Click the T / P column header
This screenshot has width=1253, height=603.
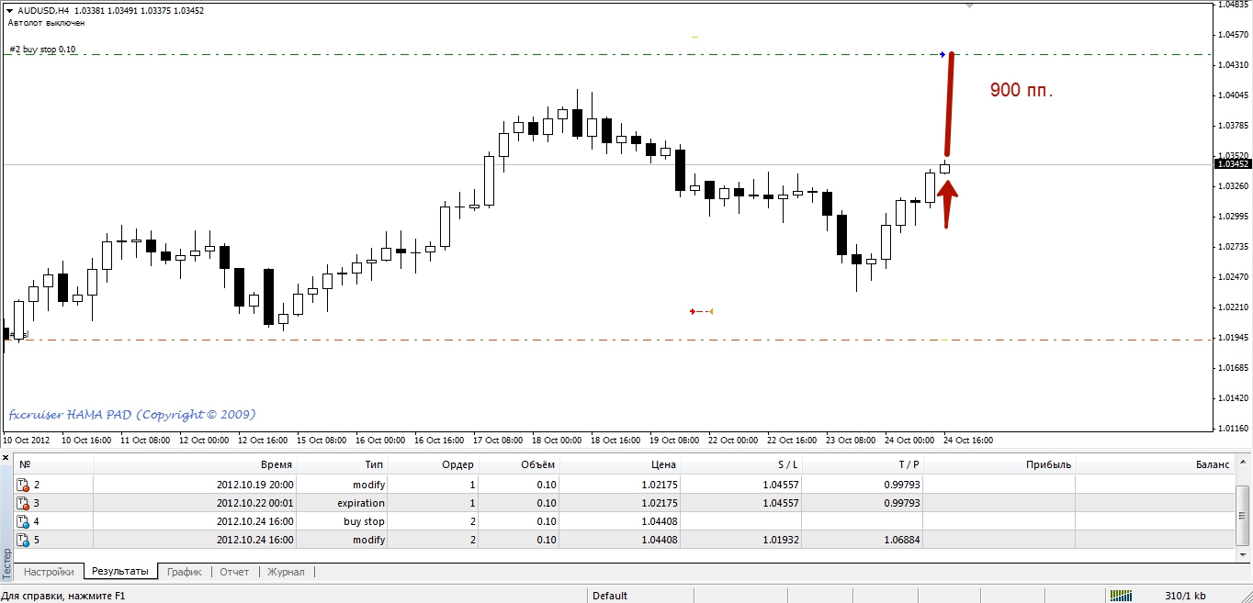864,464
